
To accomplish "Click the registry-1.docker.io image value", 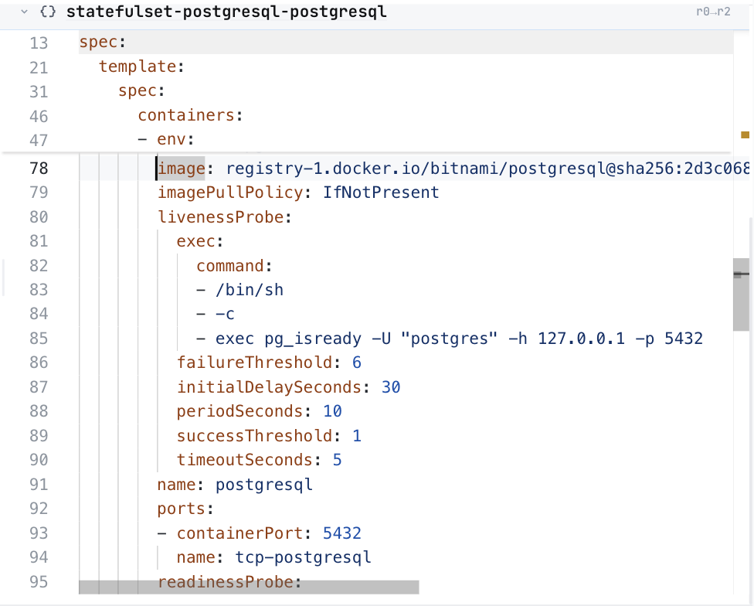I will click(487, 169).
